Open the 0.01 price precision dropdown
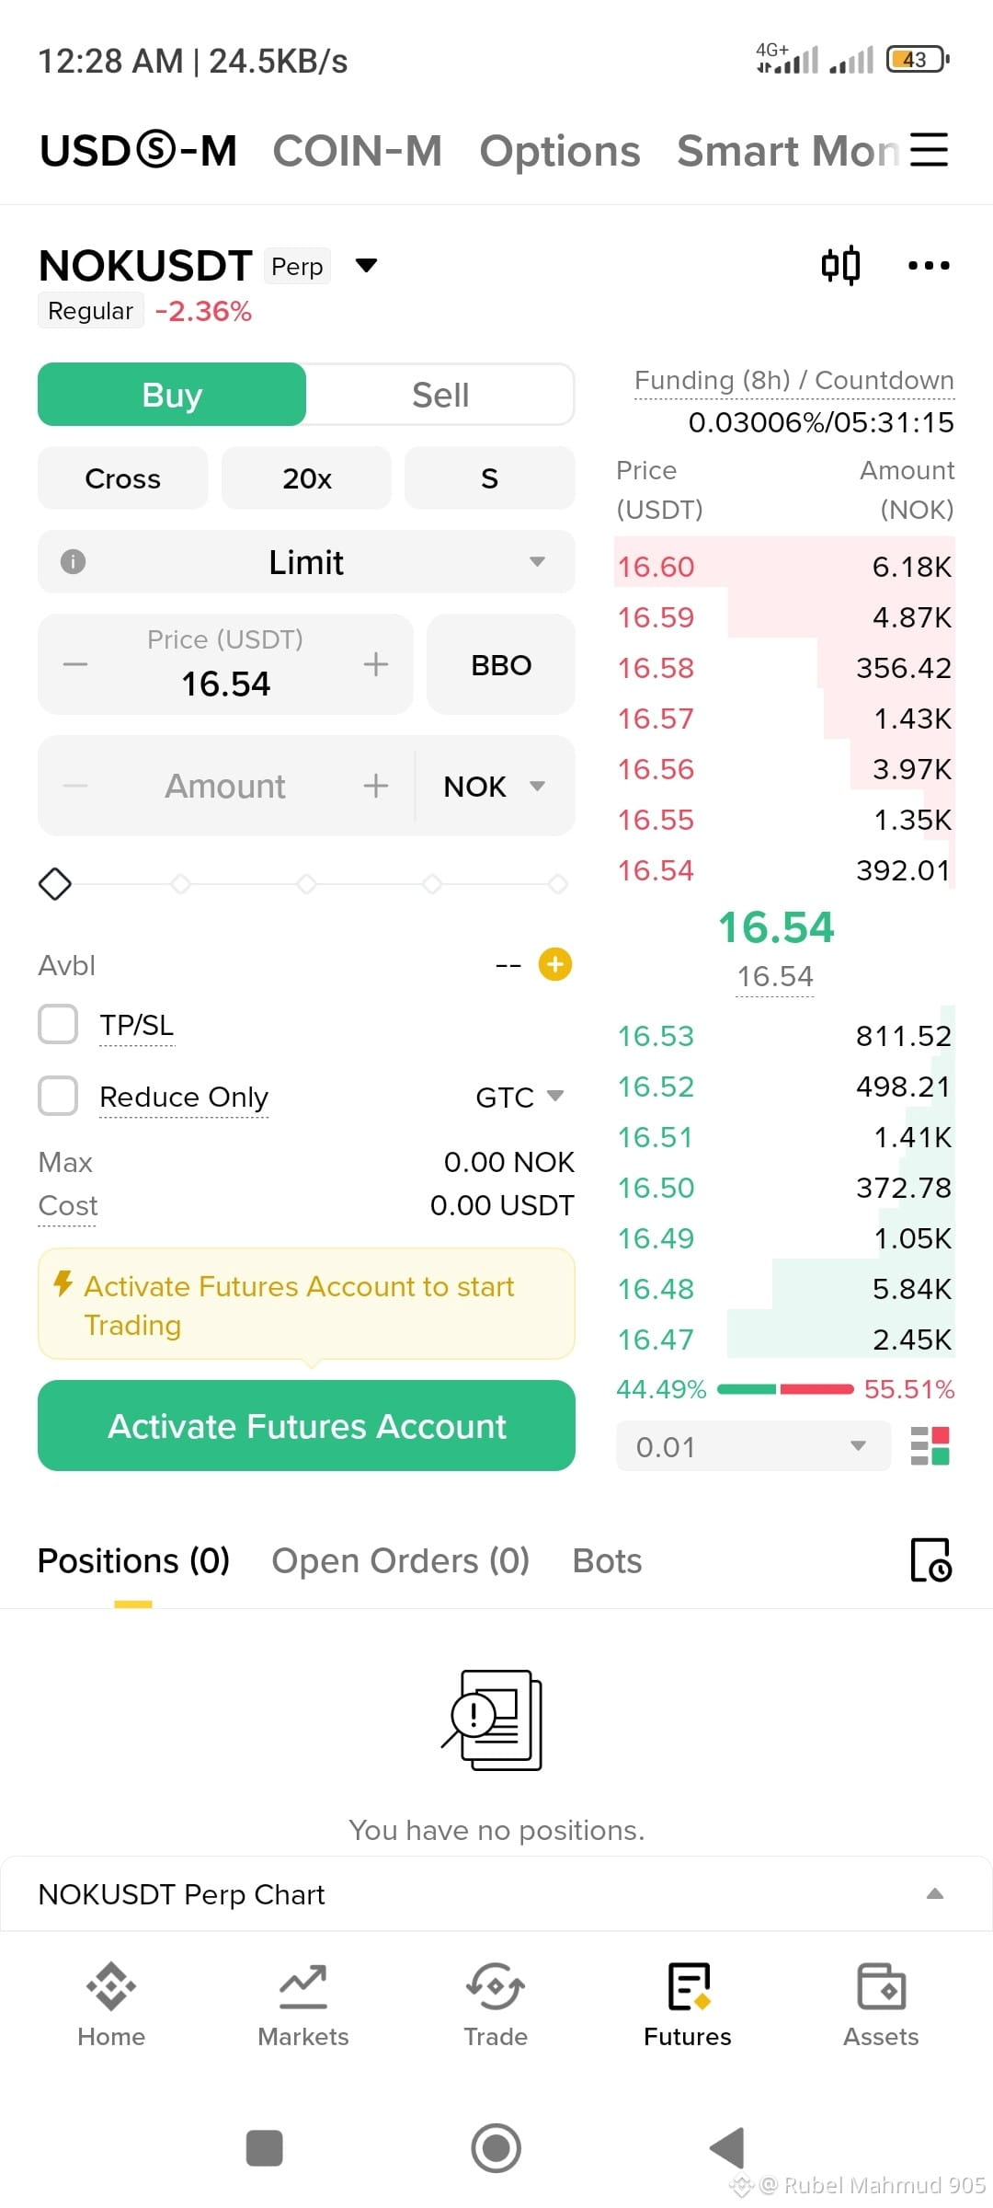993x2208 pixels. tap(753, 1446)
